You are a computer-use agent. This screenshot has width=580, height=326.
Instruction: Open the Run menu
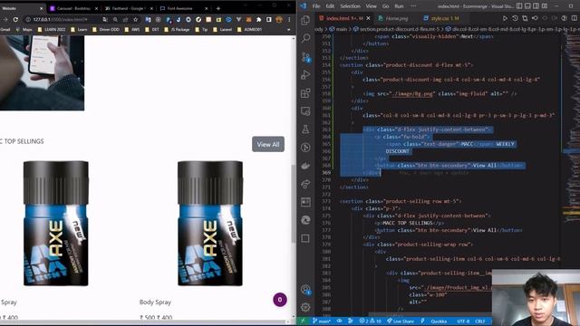click(399, 6)
